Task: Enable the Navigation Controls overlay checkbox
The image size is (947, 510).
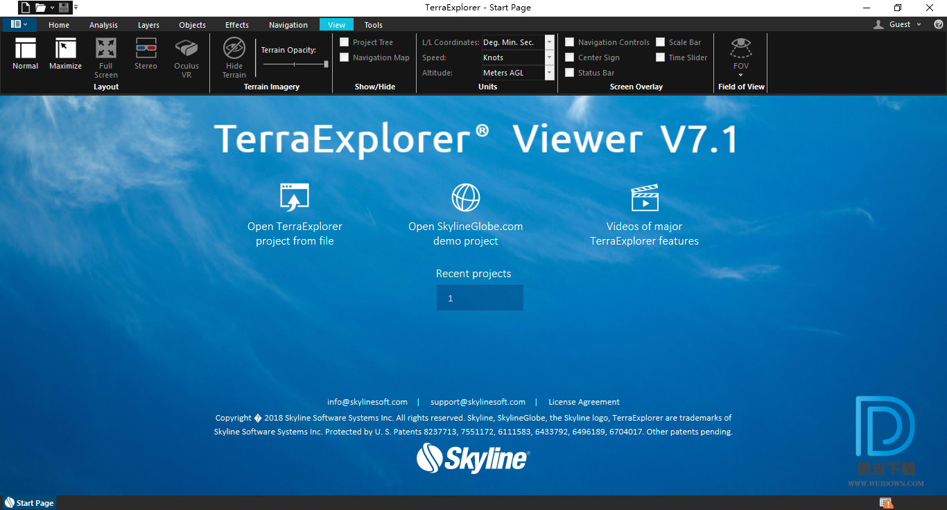Action: 570,42
